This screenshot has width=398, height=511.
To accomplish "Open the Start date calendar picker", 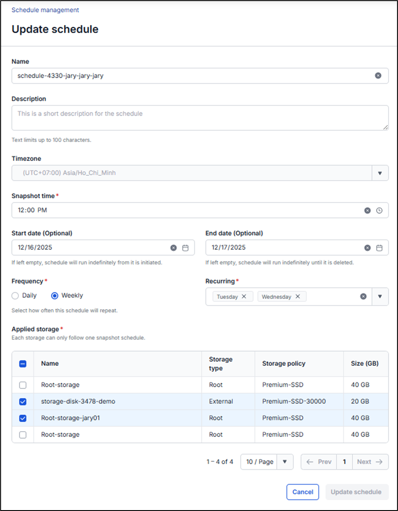I will pos(185,247).
